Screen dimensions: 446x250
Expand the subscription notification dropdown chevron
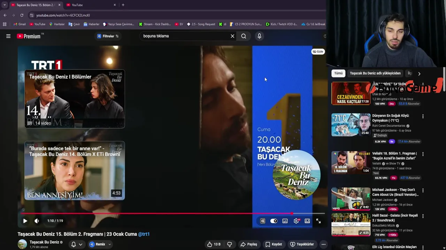[x=80, y=244]
